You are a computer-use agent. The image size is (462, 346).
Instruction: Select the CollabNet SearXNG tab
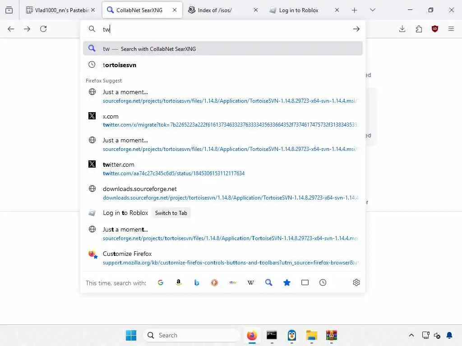(142, 10)
